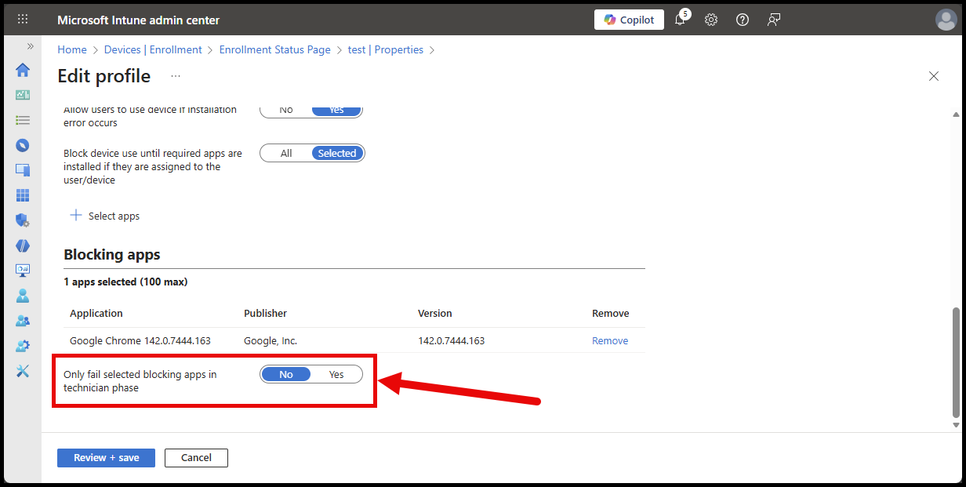Remove Google Chrome from blocking apps
The height and width of the screenshot is (487, 966).
(610, 340)
